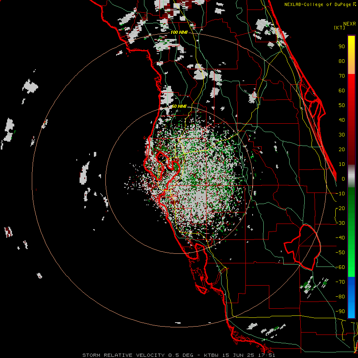Click the 40 value on the velocity scale
This screenshot has height=358, width=358.
tap(342, 120)
